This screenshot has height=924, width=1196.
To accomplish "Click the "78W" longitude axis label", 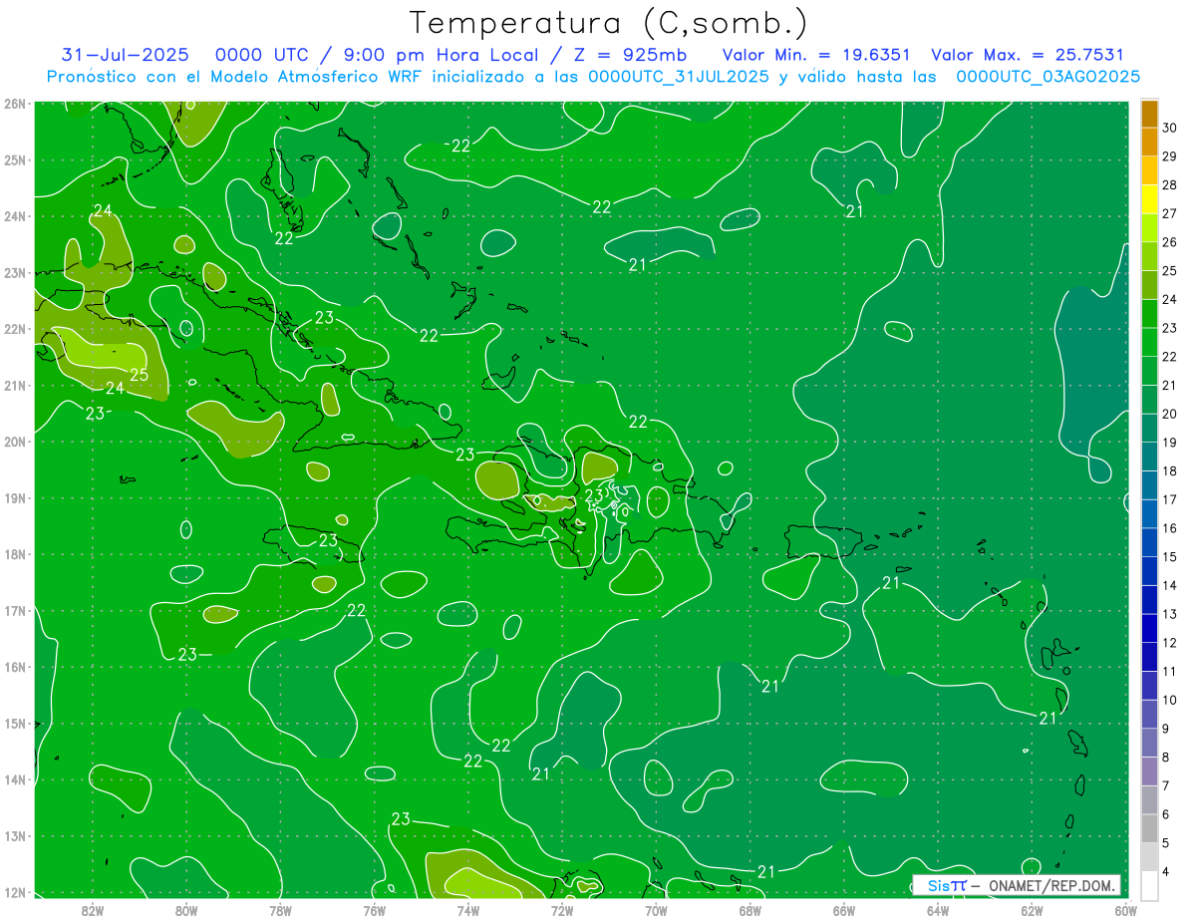I will pos(280,910).
